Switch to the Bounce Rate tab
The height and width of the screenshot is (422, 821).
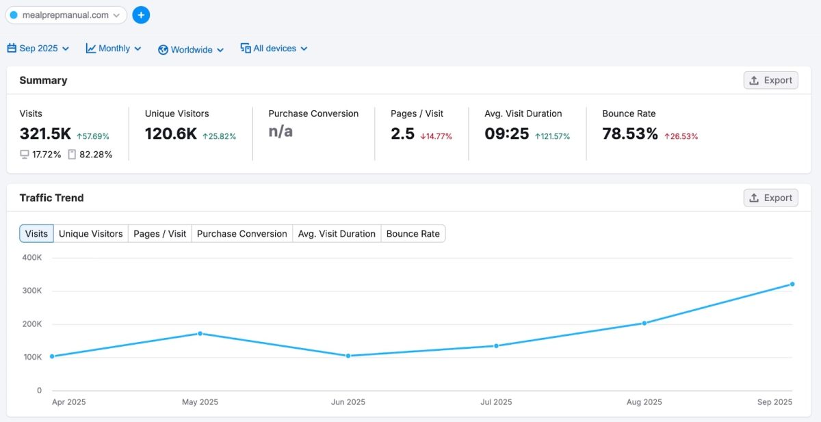pyautogui.click(x=413, y=234)
